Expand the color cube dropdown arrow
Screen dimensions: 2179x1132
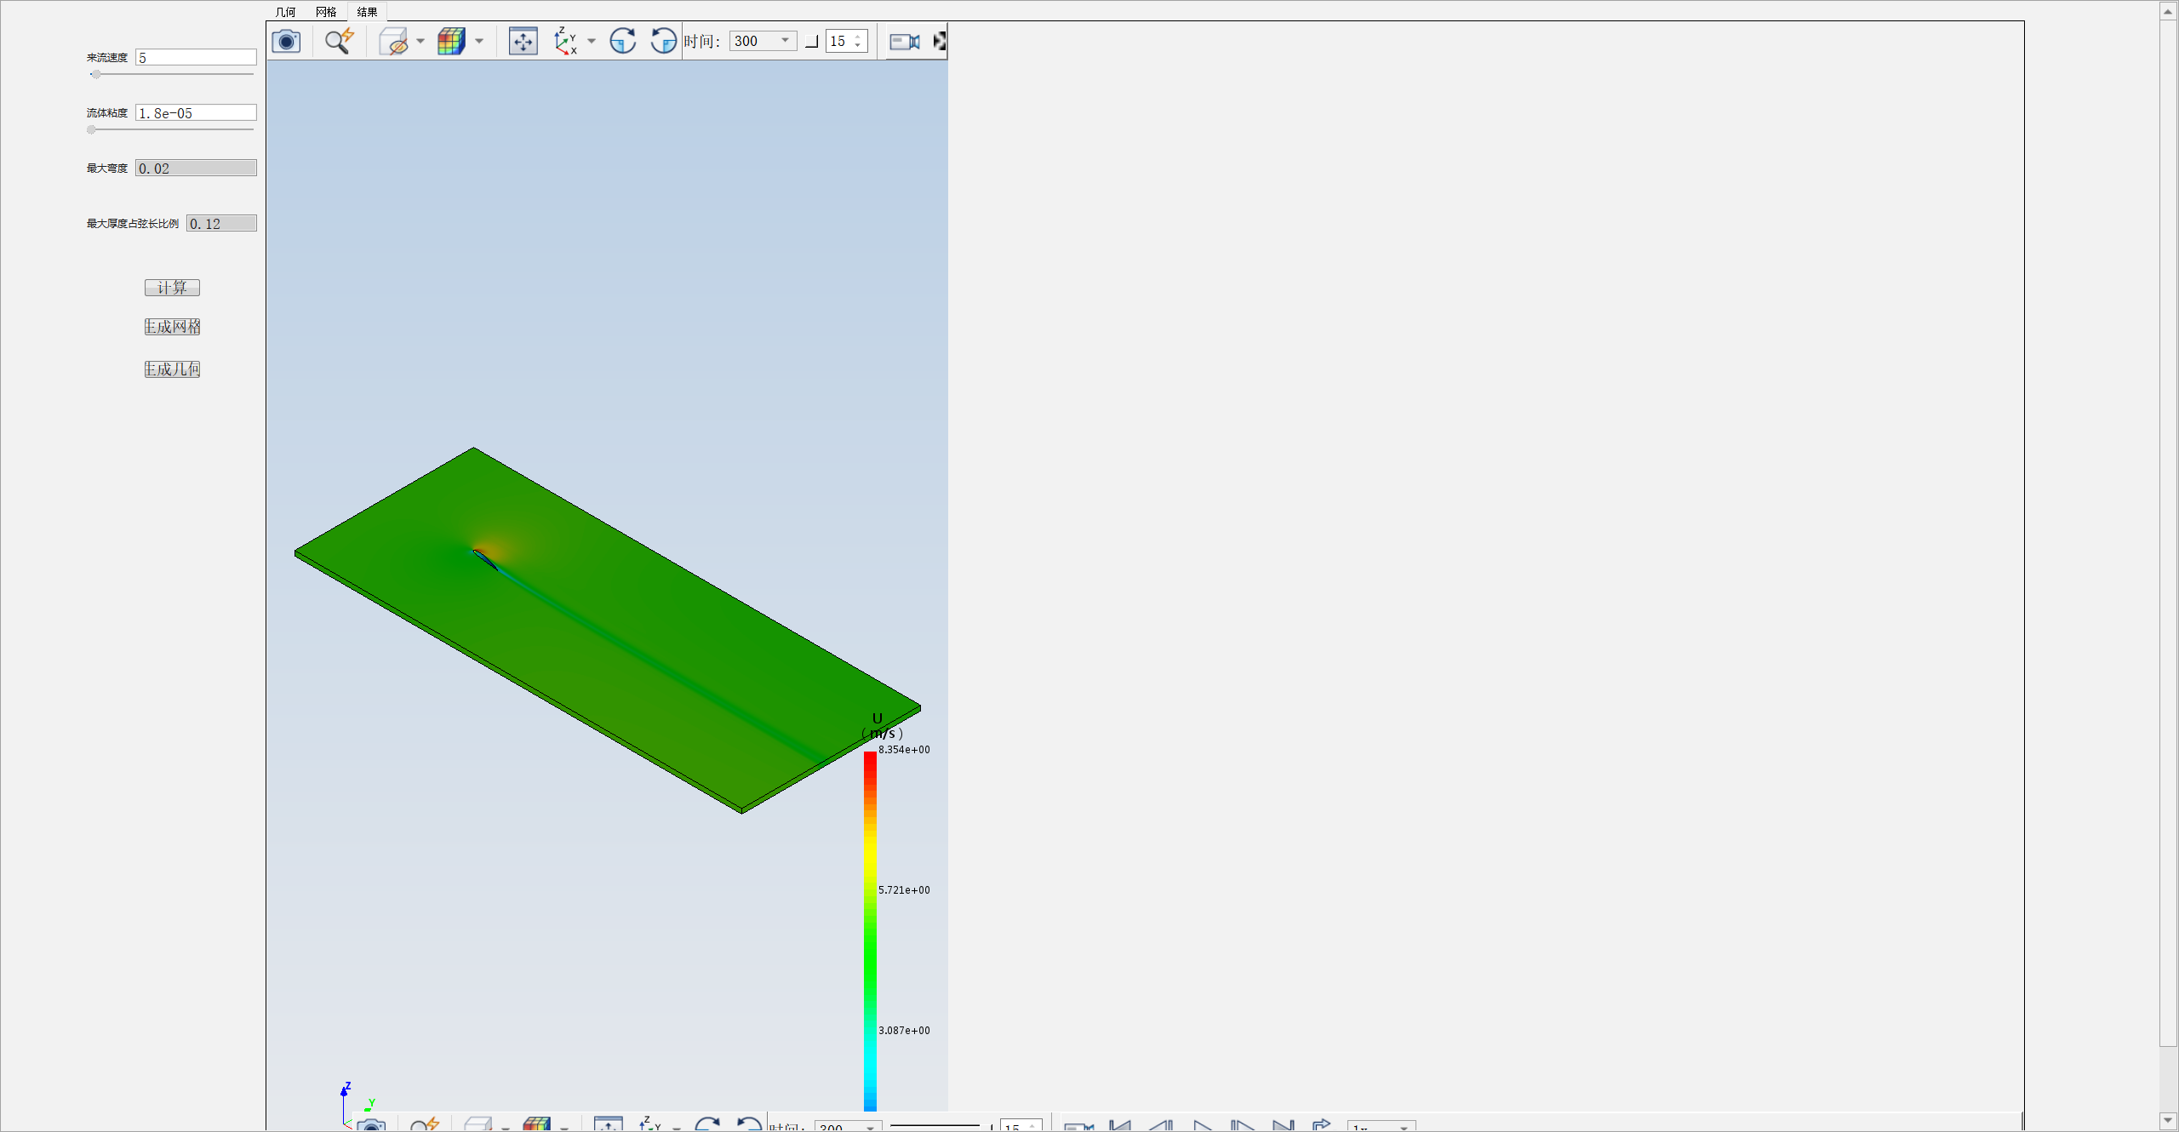pyautogui.click(x=479, y=41)
